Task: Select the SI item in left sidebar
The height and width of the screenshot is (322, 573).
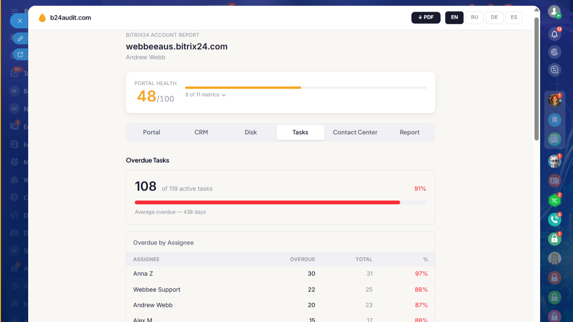Action: 15,251
